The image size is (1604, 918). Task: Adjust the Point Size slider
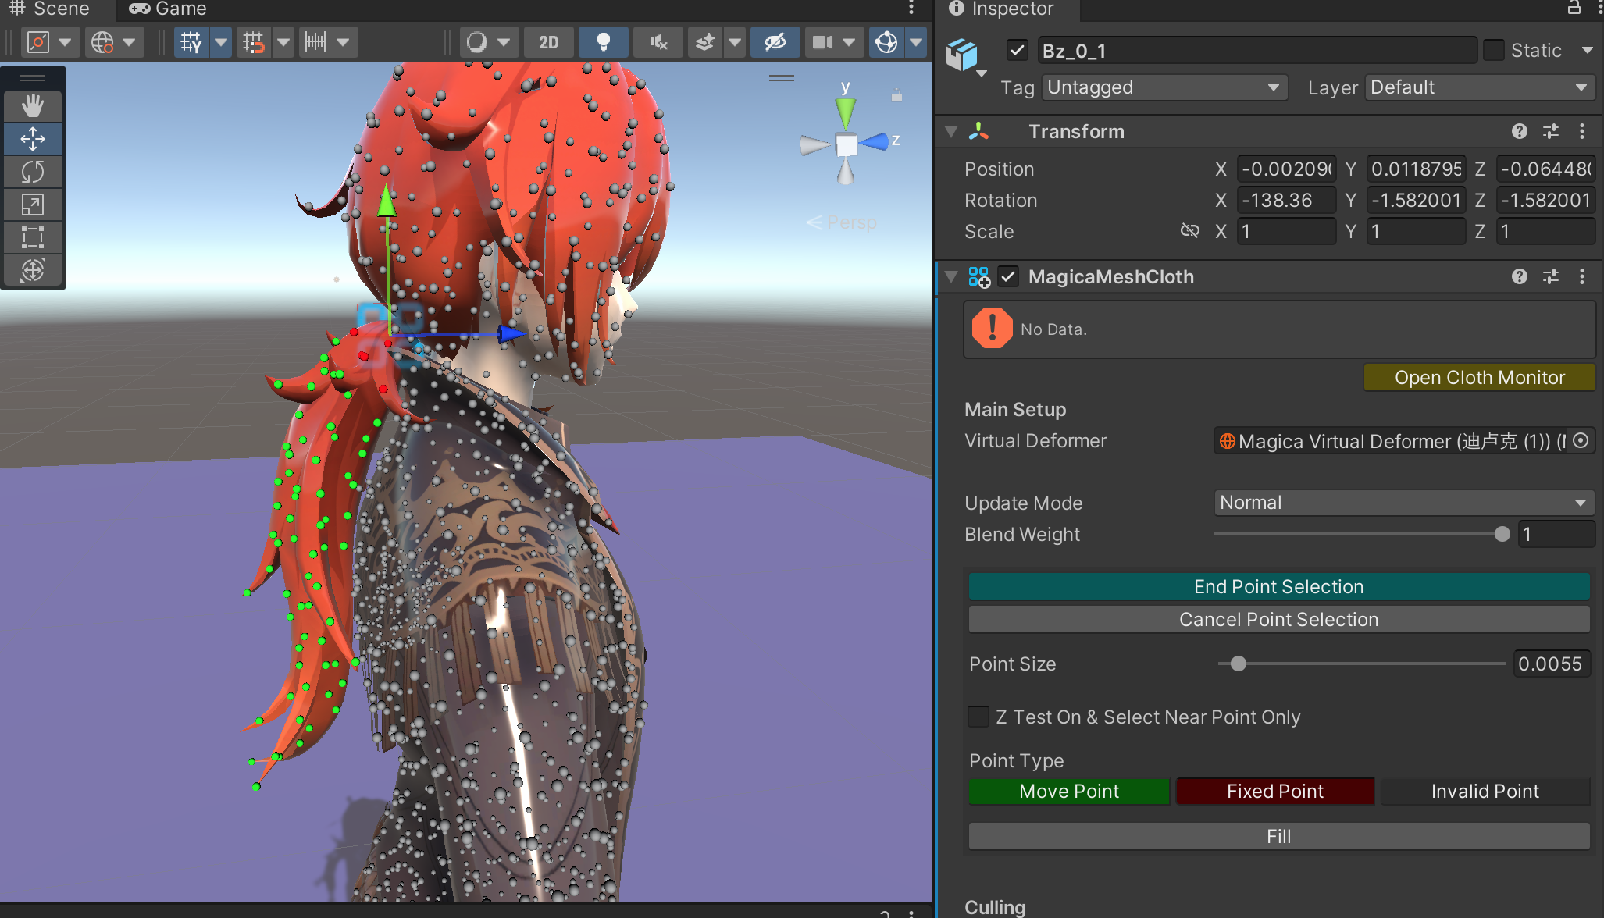point(1239,664)
